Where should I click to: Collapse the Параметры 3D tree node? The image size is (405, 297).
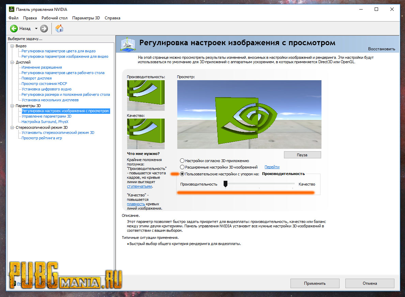click(12, 106)
